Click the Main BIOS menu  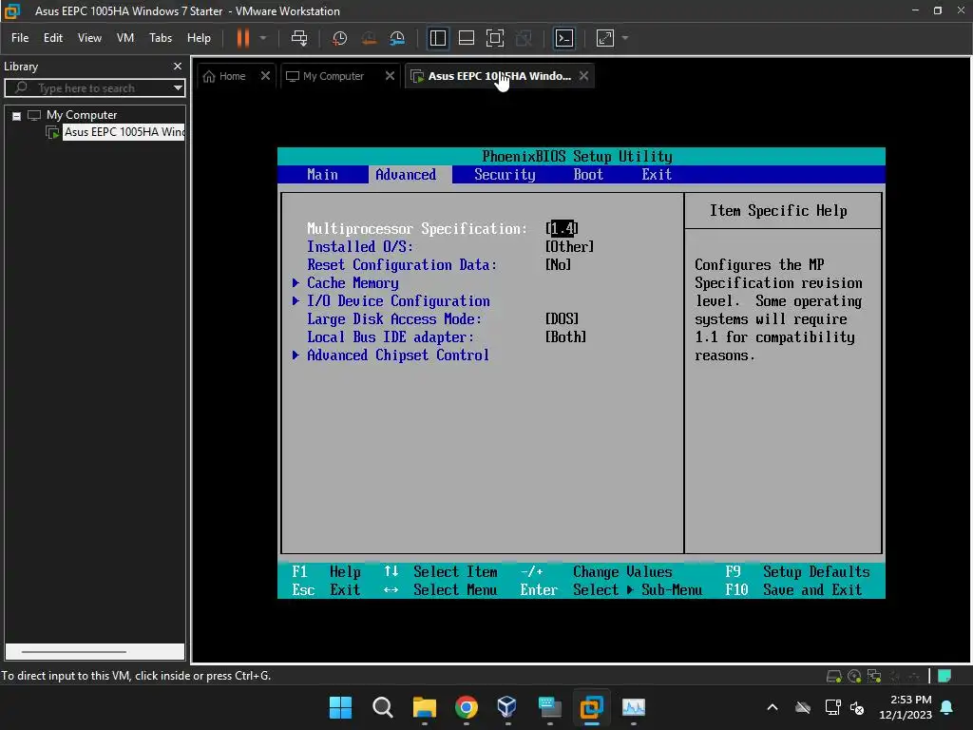322,175
